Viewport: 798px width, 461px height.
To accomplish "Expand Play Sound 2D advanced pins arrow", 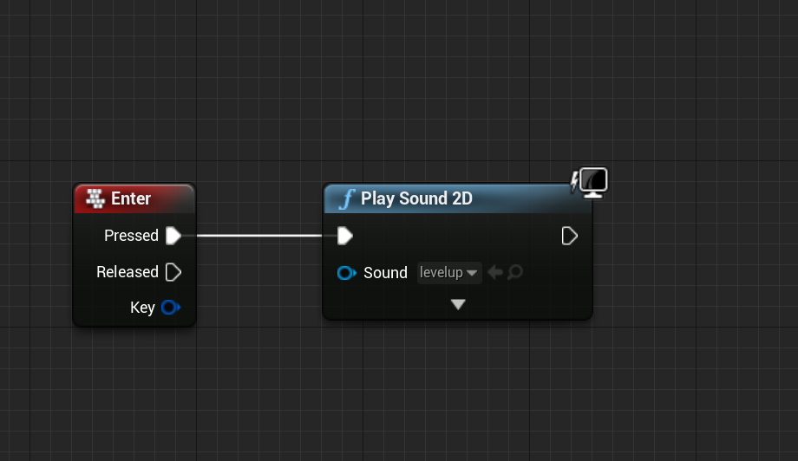I will (x=458, y=304).
